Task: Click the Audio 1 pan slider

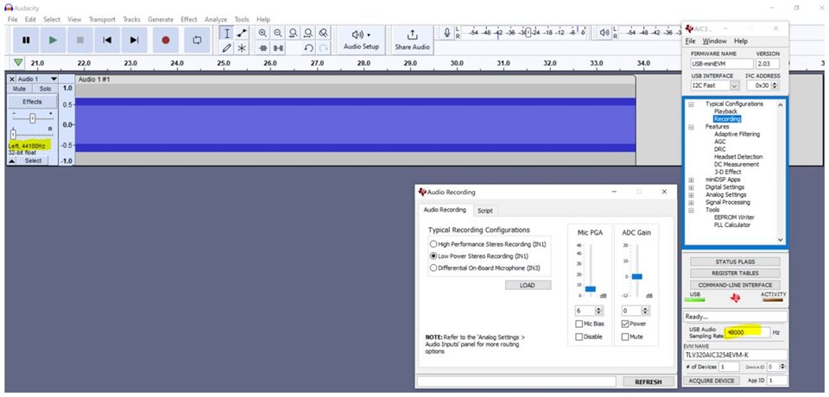Action: point(13,135)
